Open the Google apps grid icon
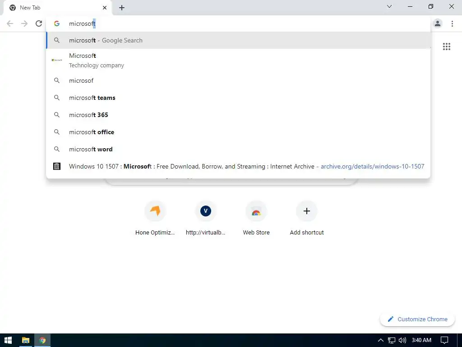The width and height of the screenshot is (462, 347). [446, 47]
